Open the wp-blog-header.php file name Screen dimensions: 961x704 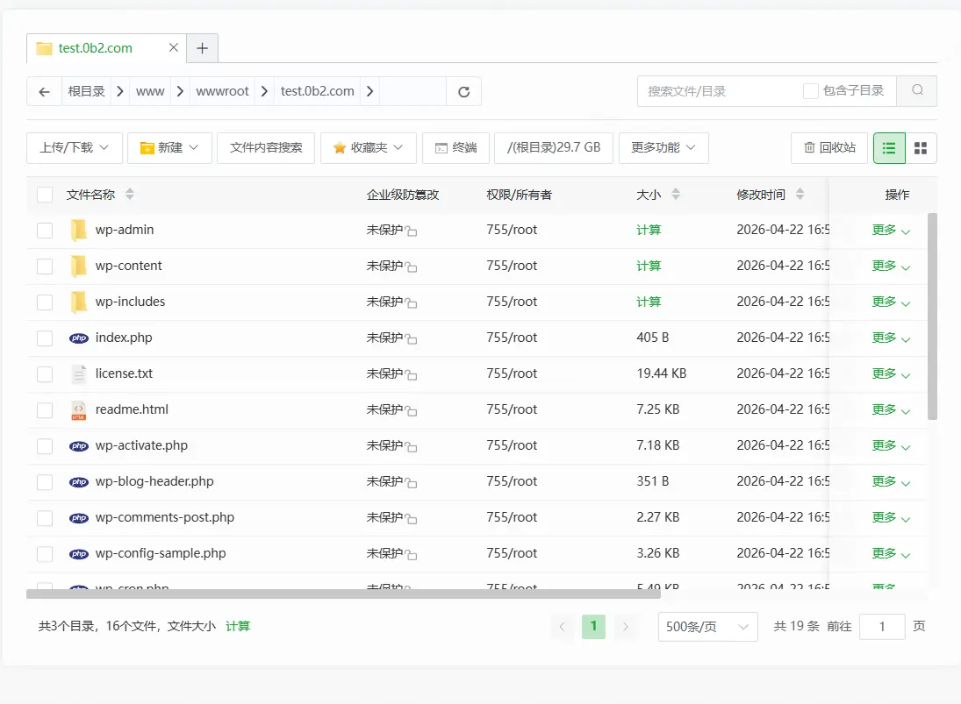(154, 482)
